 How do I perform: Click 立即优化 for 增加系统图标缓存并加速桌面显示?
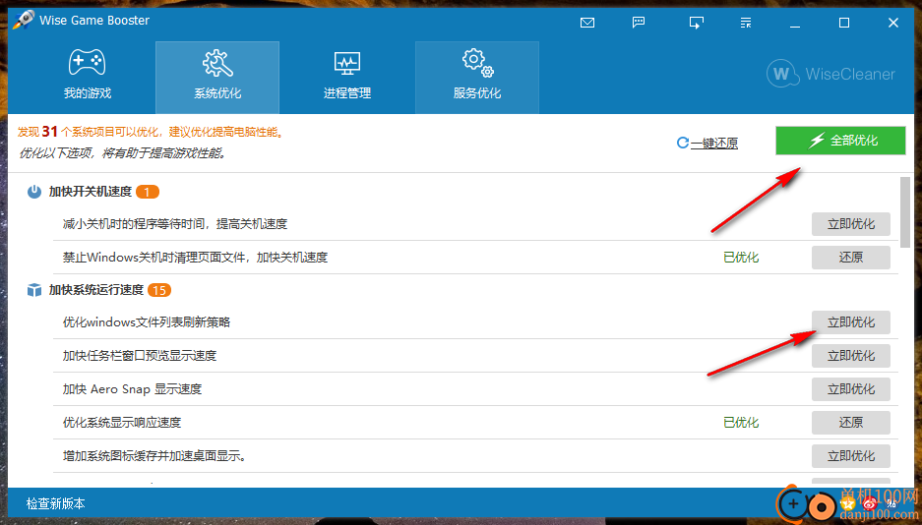(851, 456)
